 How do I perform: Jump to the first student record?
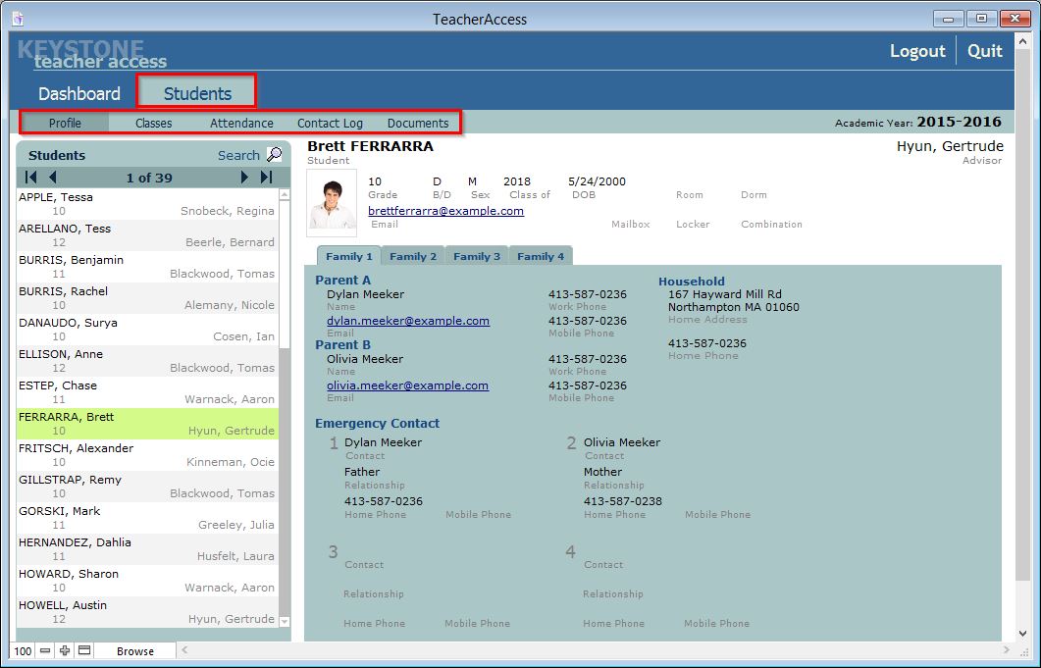click(x=31, y=178)
